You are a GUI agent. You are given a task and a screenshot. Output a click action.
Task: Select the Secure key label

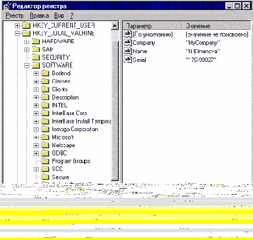61,177
